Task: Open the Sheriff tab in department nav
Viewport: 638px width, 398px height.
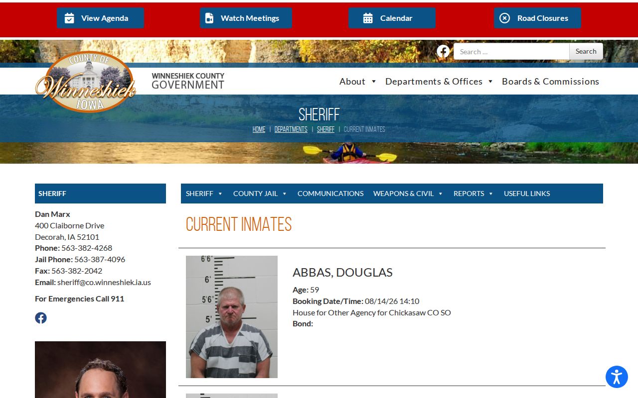Action: tap(199, 194)
